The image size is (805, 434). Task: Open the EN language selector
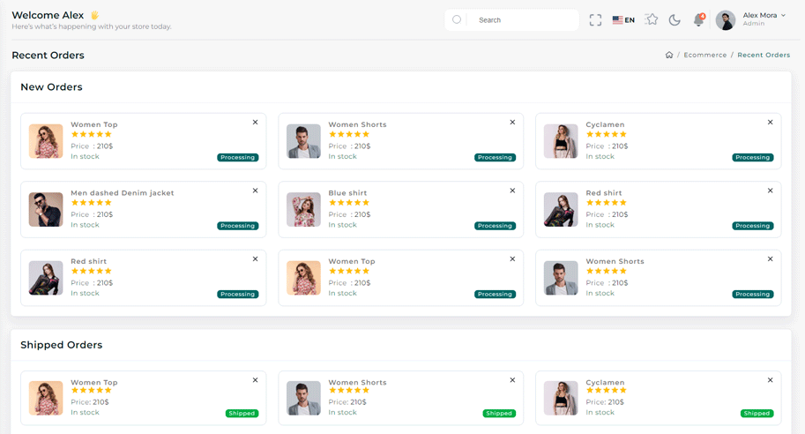(x=623, y=20)
